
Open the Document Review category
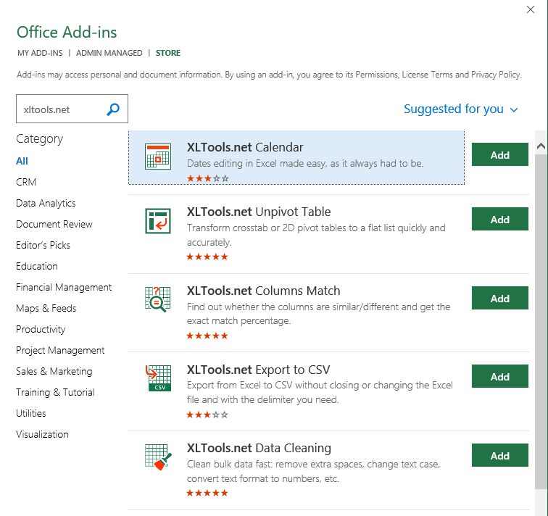(x=54, y=224)
